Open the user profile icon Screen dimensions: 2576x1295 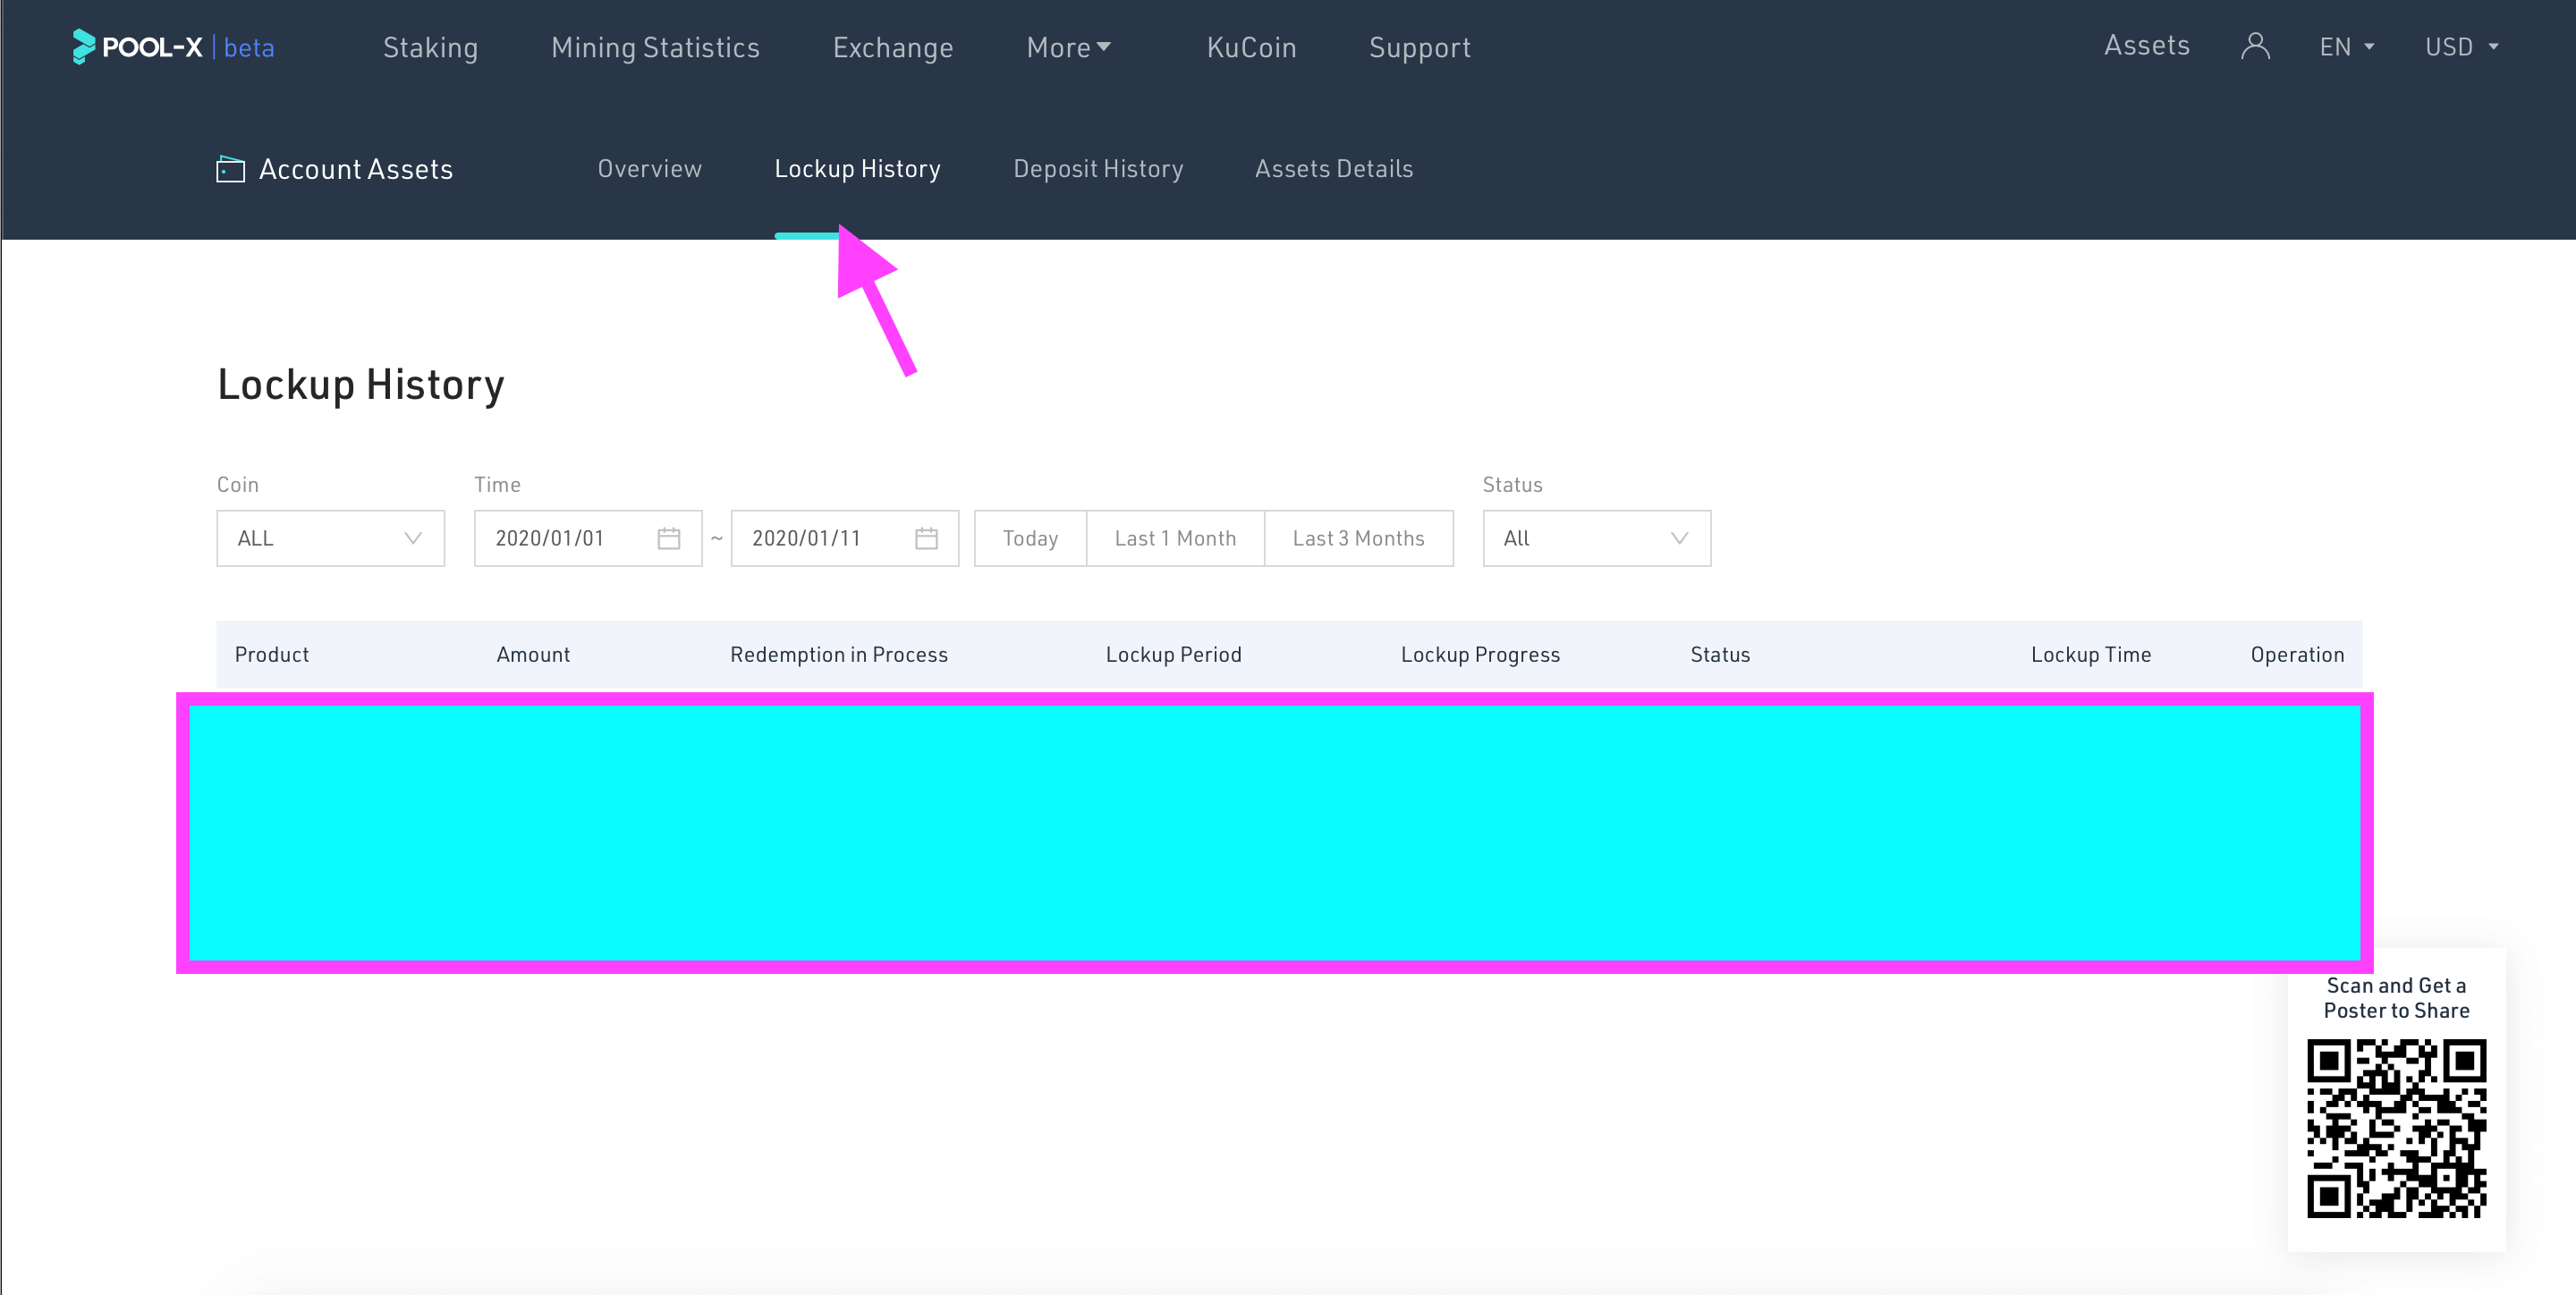pos(2255,46)
